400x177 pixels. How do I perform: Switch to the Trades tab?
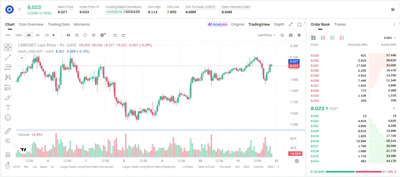click(340, 24)
